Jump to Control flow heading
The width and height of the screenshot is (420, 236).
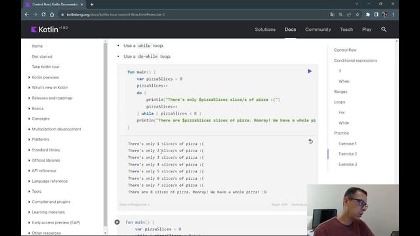point(345,50)
